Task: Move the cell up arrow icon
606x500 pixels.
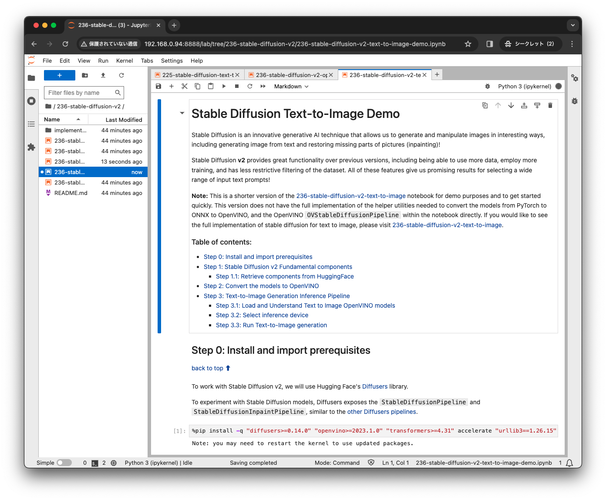Action: pyautogui.click(x=498, y=105)
